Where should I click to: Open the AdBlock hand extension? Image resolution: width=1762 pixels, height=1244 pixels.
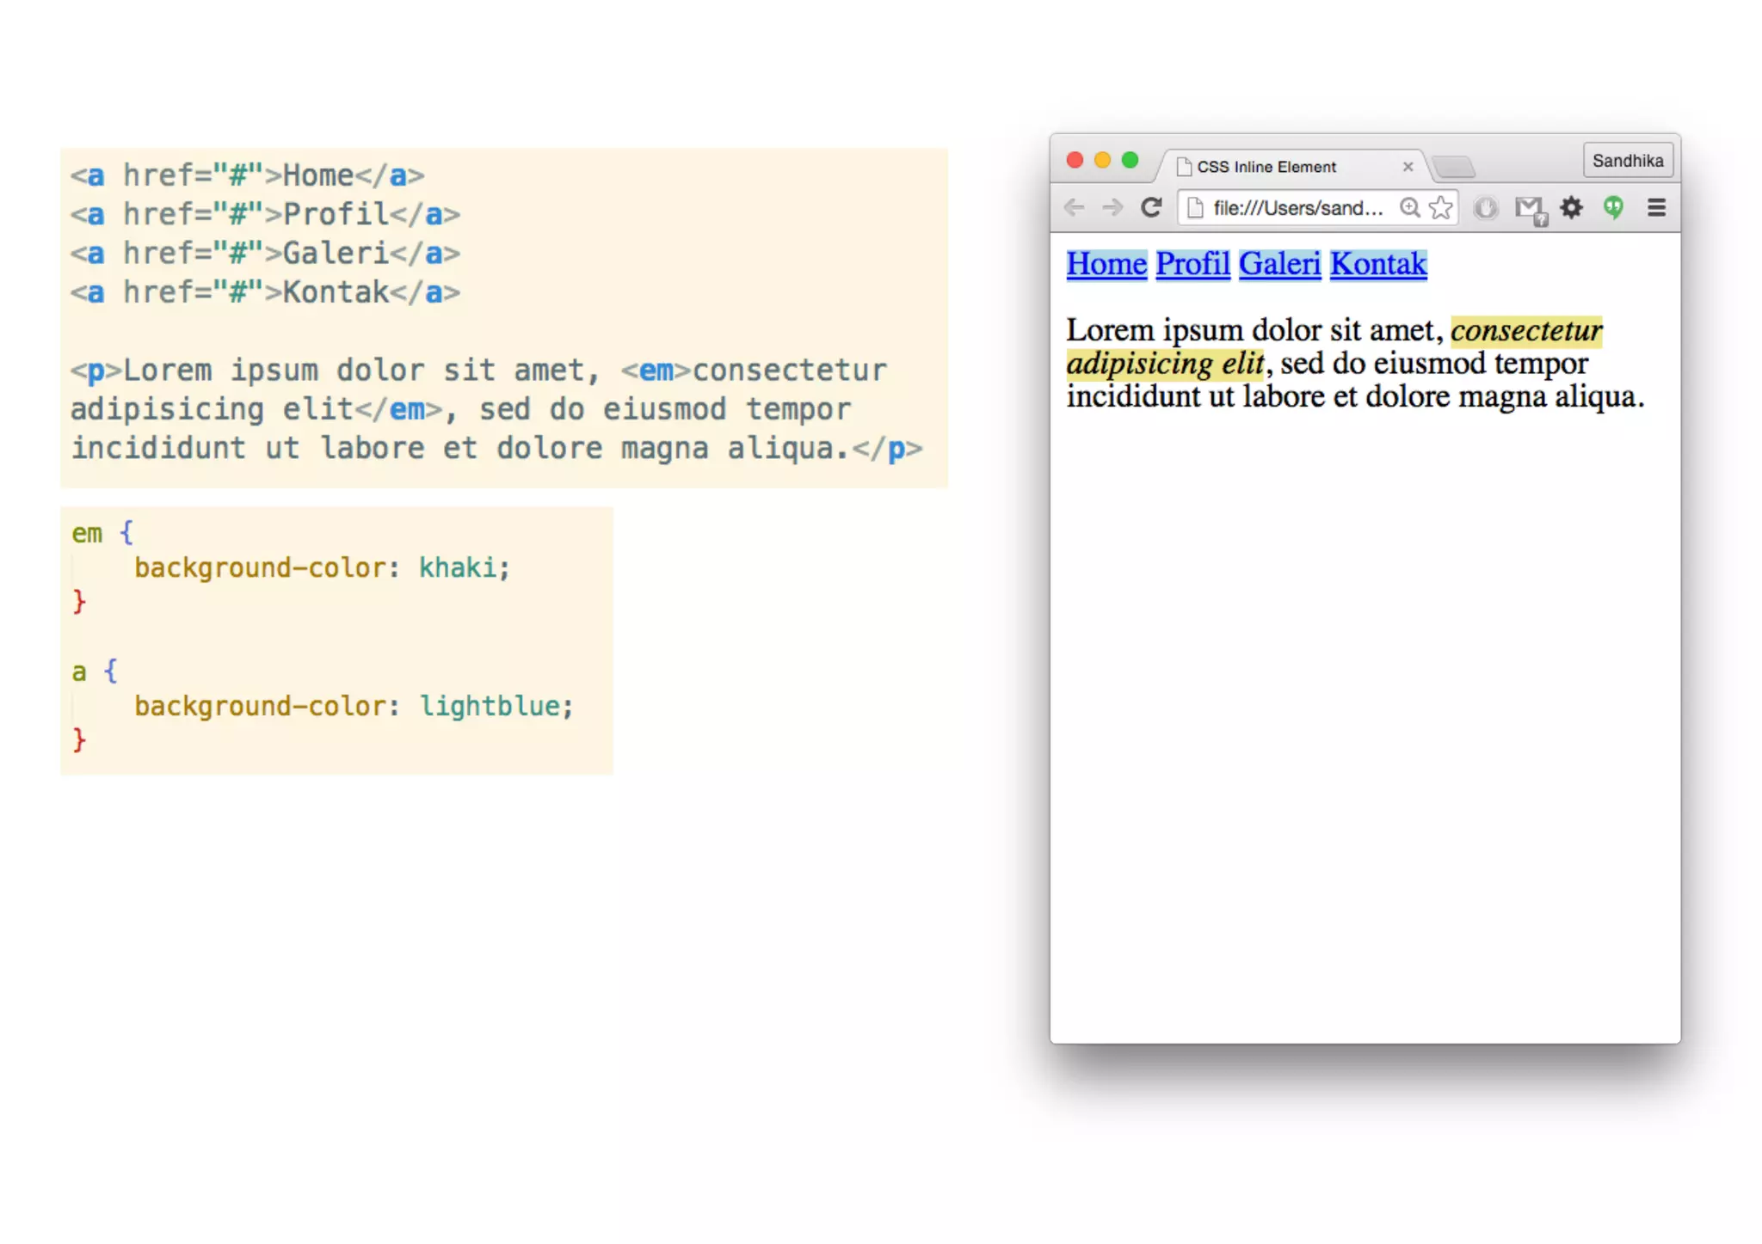(x=1486, y=208)
